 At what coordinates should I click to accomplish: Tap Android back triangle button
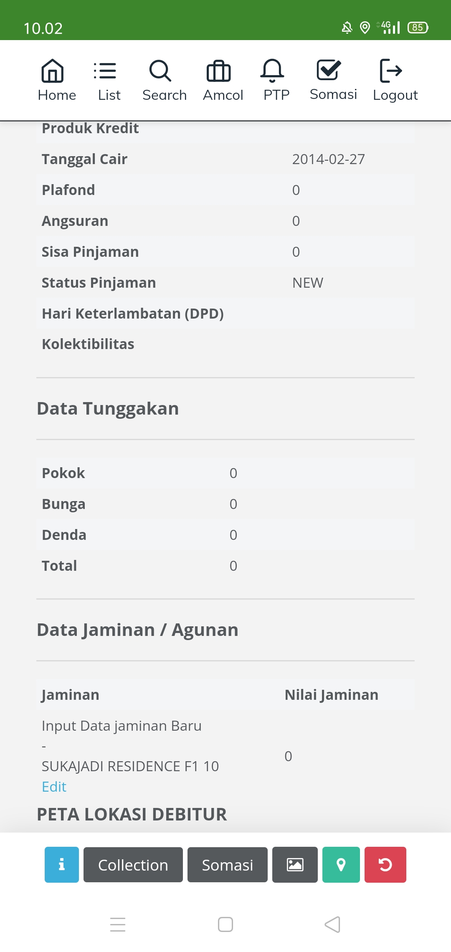332,924
